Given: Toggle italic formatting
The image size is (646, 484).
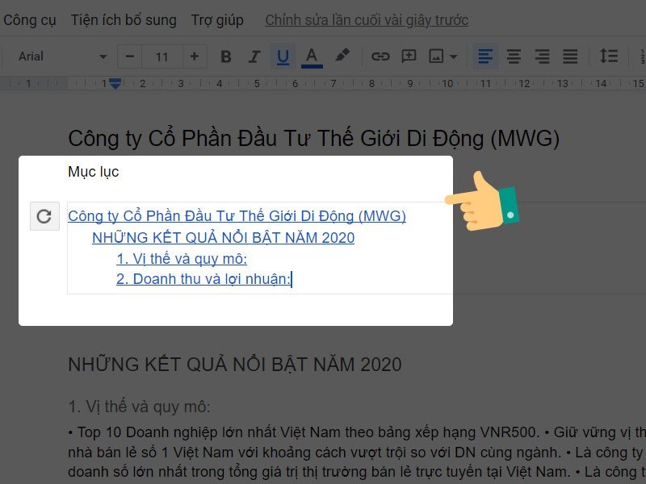Looking at the screenshot, I should click(x=254, y=56).
